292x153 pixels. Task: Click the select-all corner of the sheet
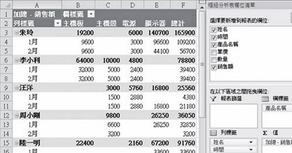pyautogui.click(x=6, y=5)
